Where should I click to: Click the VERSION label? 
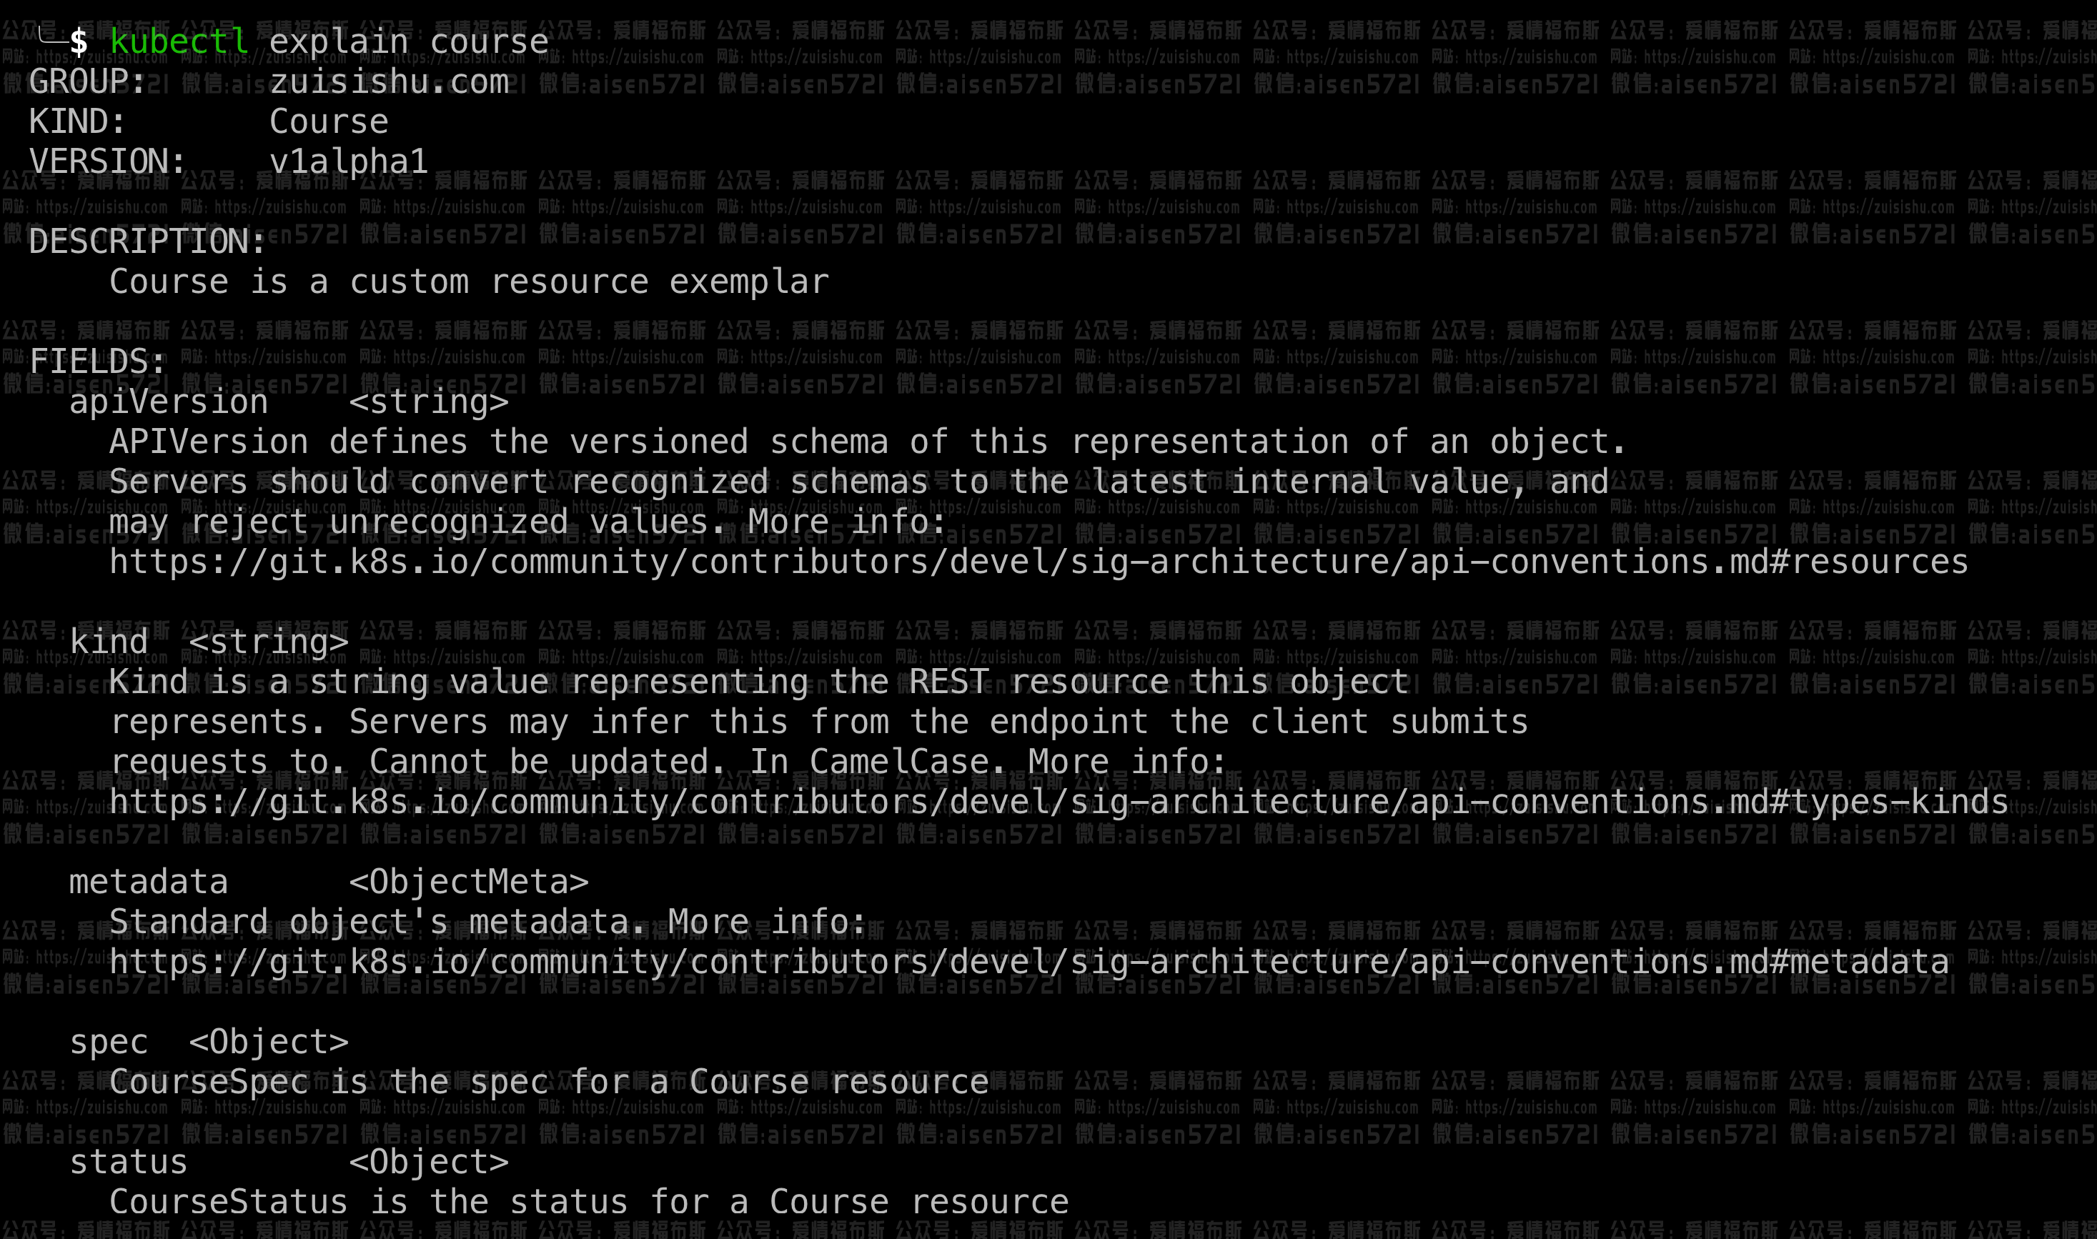click(x=107, y=161)
